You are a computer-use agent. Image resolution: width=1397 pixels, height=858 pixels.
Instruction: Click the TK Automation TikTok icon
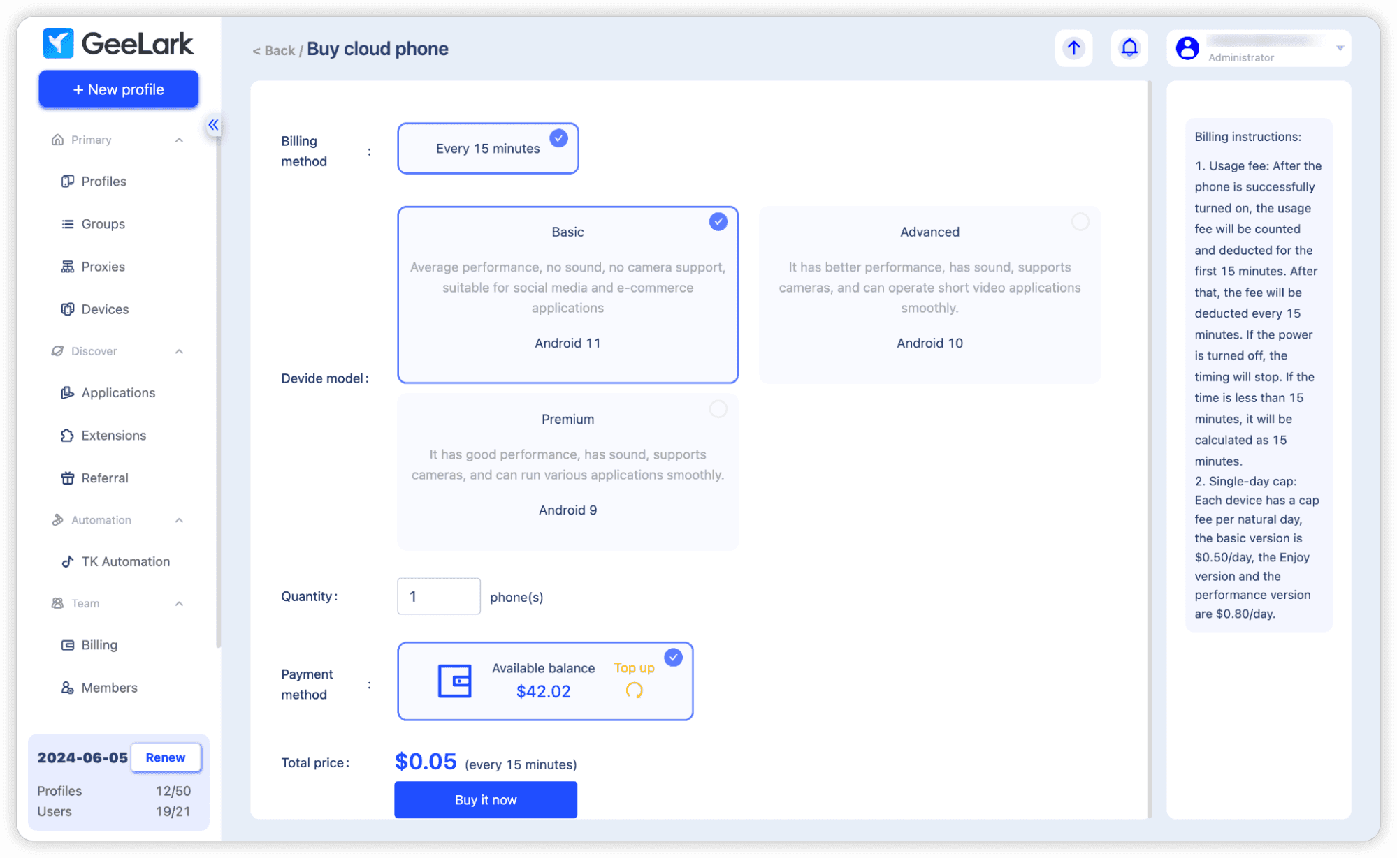coord(68,561)
